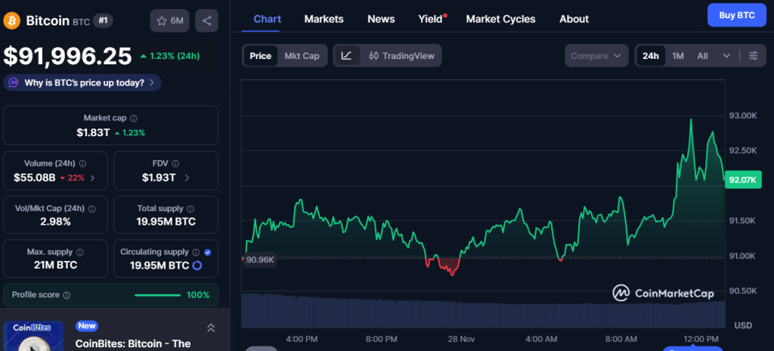Select the 1M time range

pyautogui.click(x=678, y=56)
